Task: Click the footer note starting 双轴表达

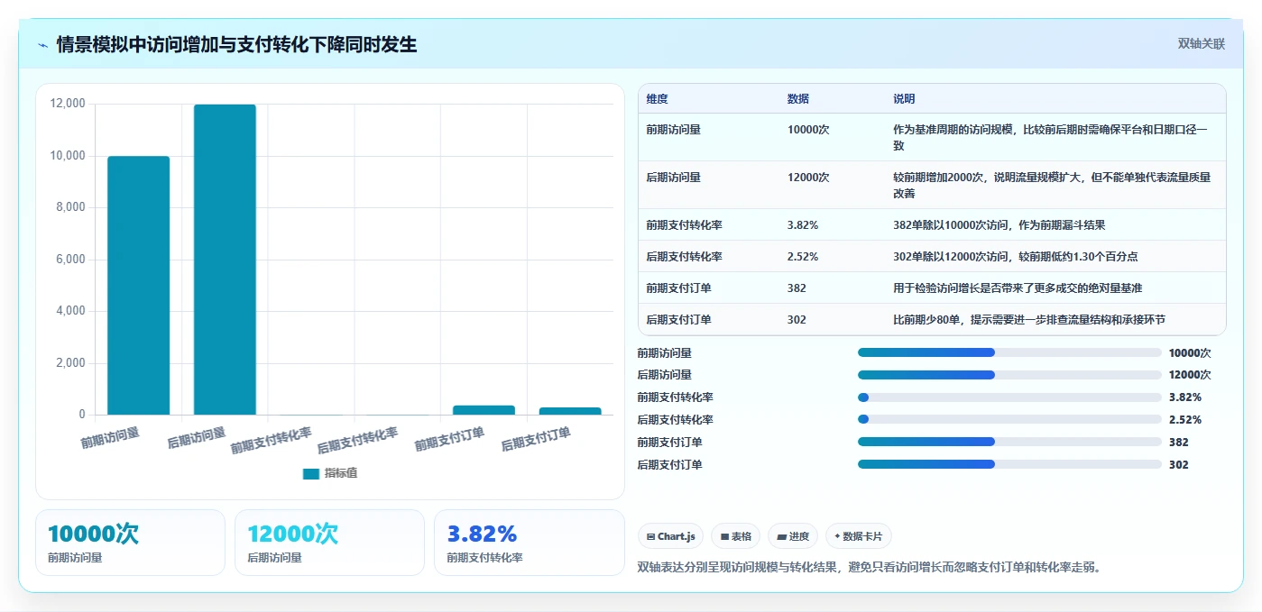Action: (870, 567)
